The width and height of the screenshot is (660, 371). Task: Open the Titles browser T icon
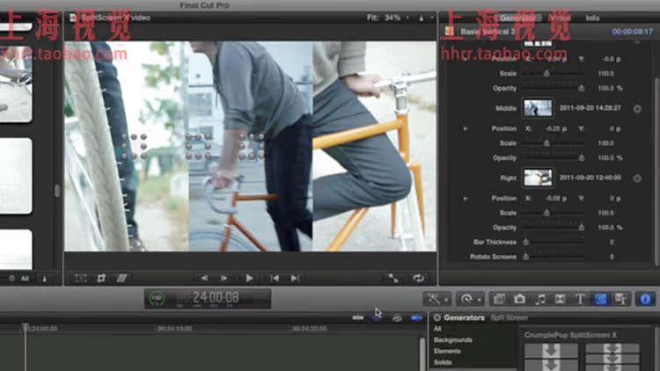coord(580,299)
